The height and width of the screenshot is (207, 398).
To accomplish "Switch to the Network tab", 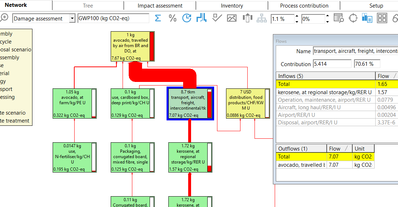I will [16, 5].
